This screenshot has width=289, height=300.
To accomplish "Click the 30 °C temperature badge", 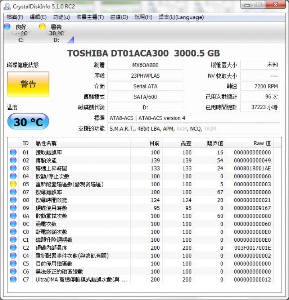I will click(x=28, y=121).
